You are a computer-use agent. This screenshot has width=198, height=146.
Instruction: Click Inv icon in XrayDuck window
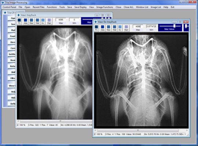pos(43,21)
